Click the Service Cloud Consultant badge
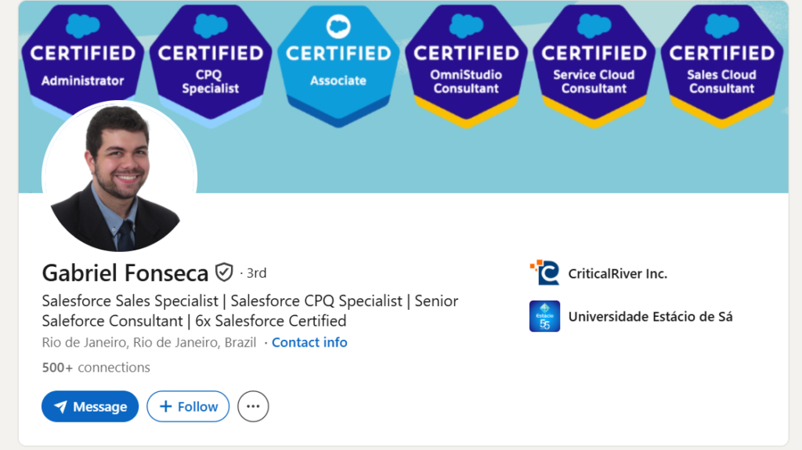Viewport: 802px width, 450px height. coord(594,63)
